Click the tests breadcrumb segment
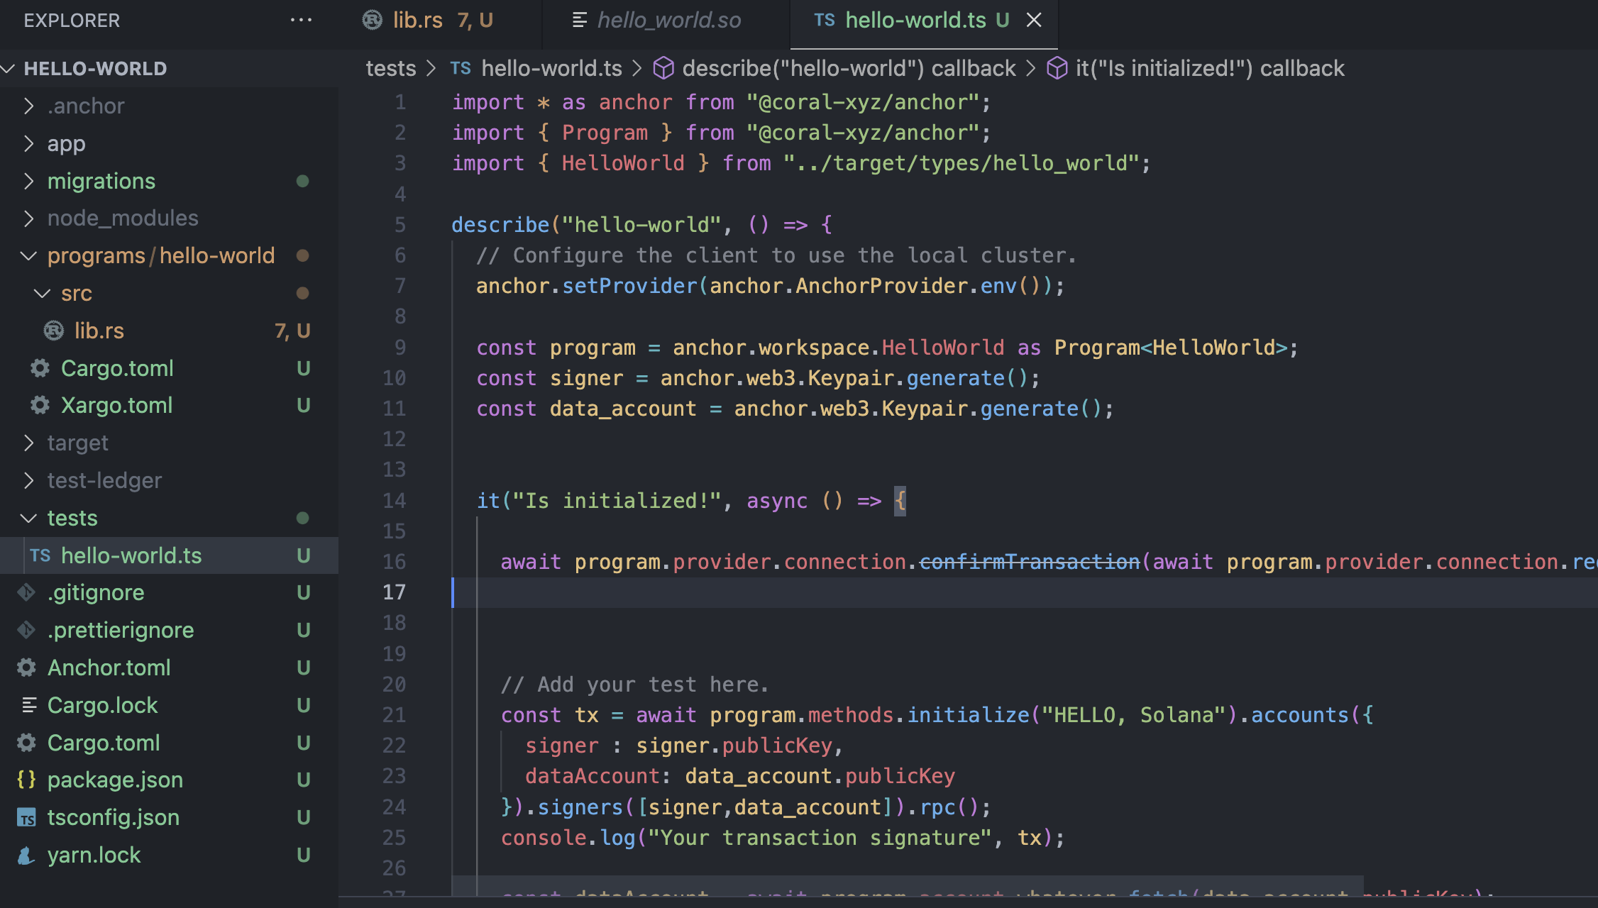 tap(390, 68)
